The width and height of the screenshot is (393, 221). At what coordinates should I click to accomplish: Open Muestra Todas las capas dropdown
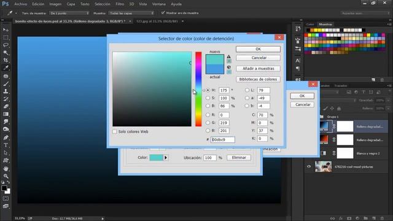(131, 13)
